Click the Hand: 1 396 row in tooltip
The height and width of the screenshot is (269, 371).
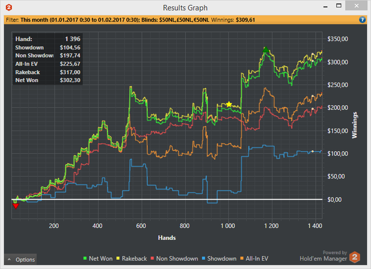click(x=48, y=39)
